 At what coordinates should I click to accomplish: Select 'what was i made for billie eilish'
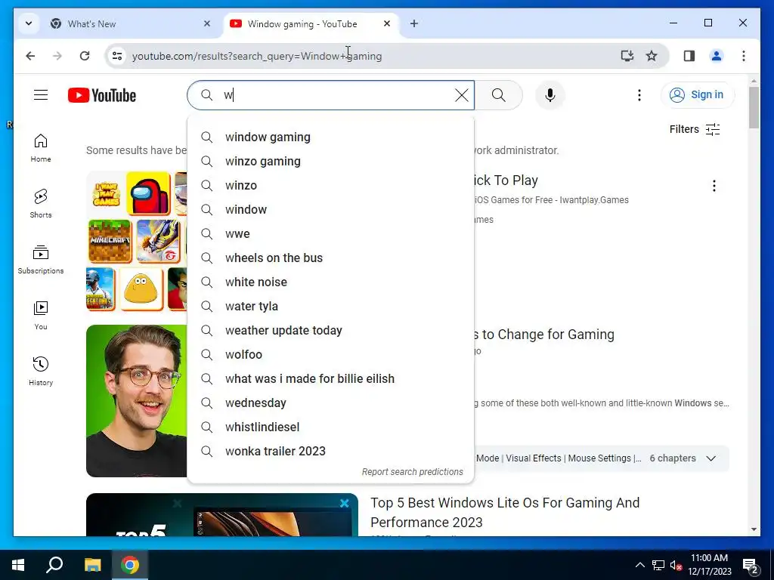(x=331, y=379)
